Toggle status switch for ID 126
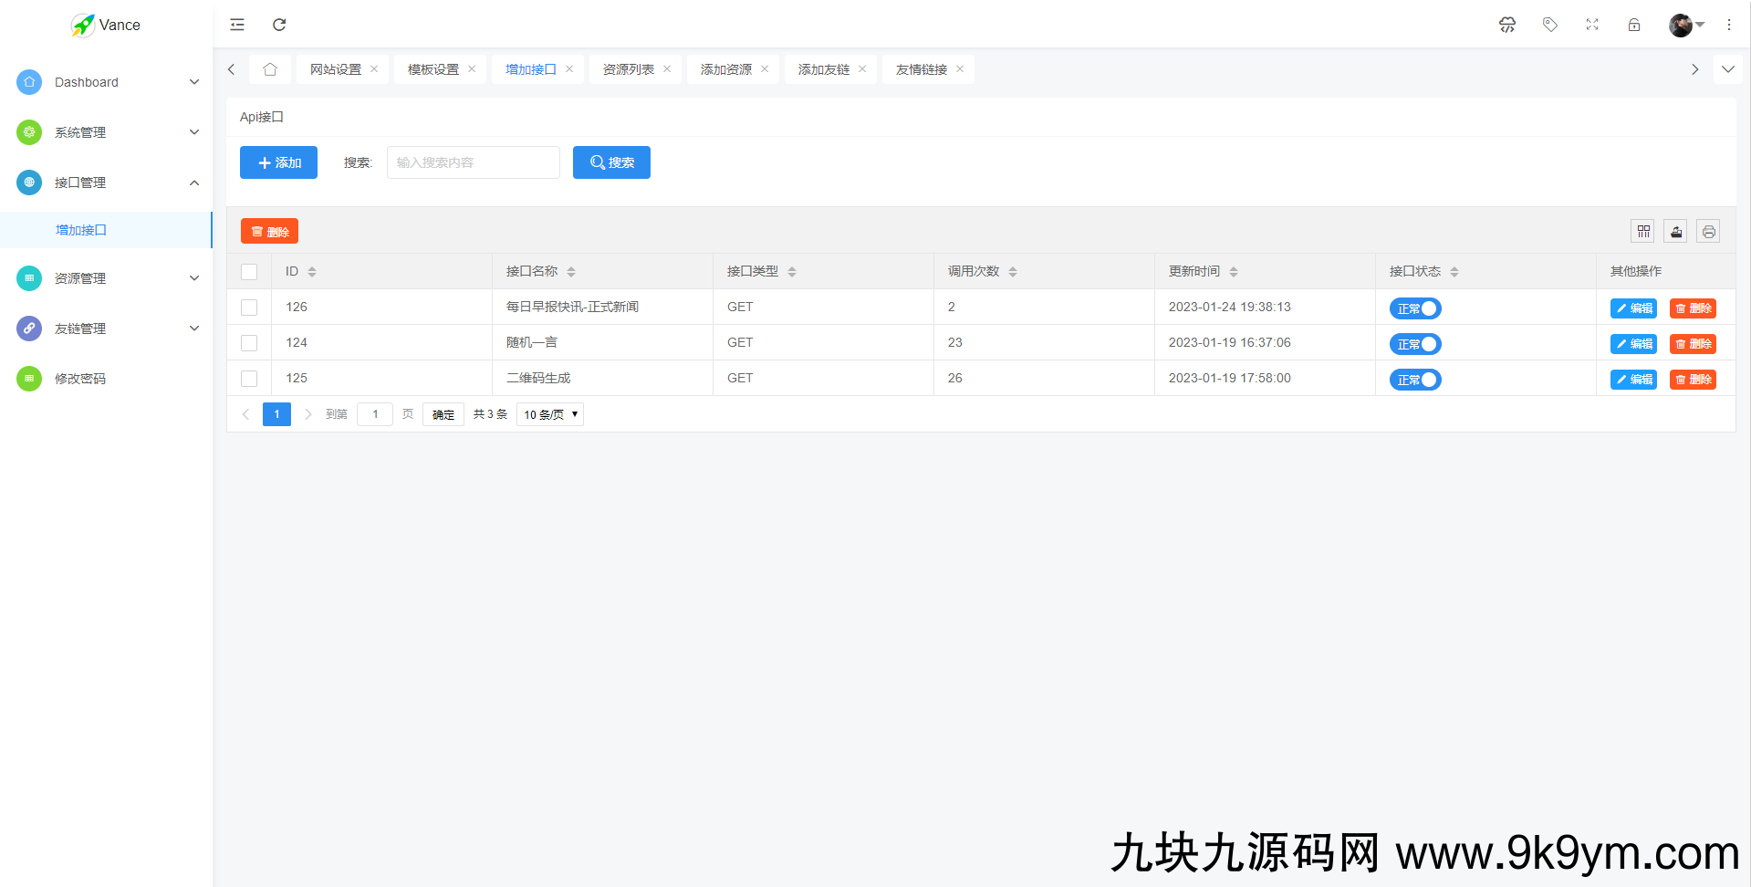 1415,308
